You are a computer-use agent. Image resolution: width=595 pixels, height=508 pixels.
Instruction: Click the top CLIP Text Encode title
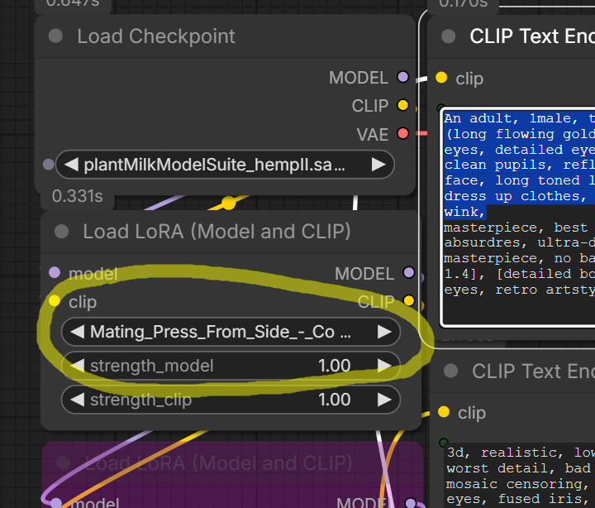[x=532, y=36]
